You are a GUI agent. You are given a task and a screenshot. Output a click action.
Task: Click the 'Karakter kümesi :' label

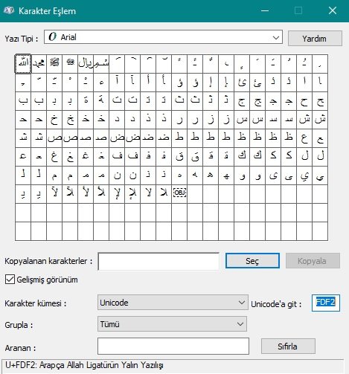(x=36, y=303)
